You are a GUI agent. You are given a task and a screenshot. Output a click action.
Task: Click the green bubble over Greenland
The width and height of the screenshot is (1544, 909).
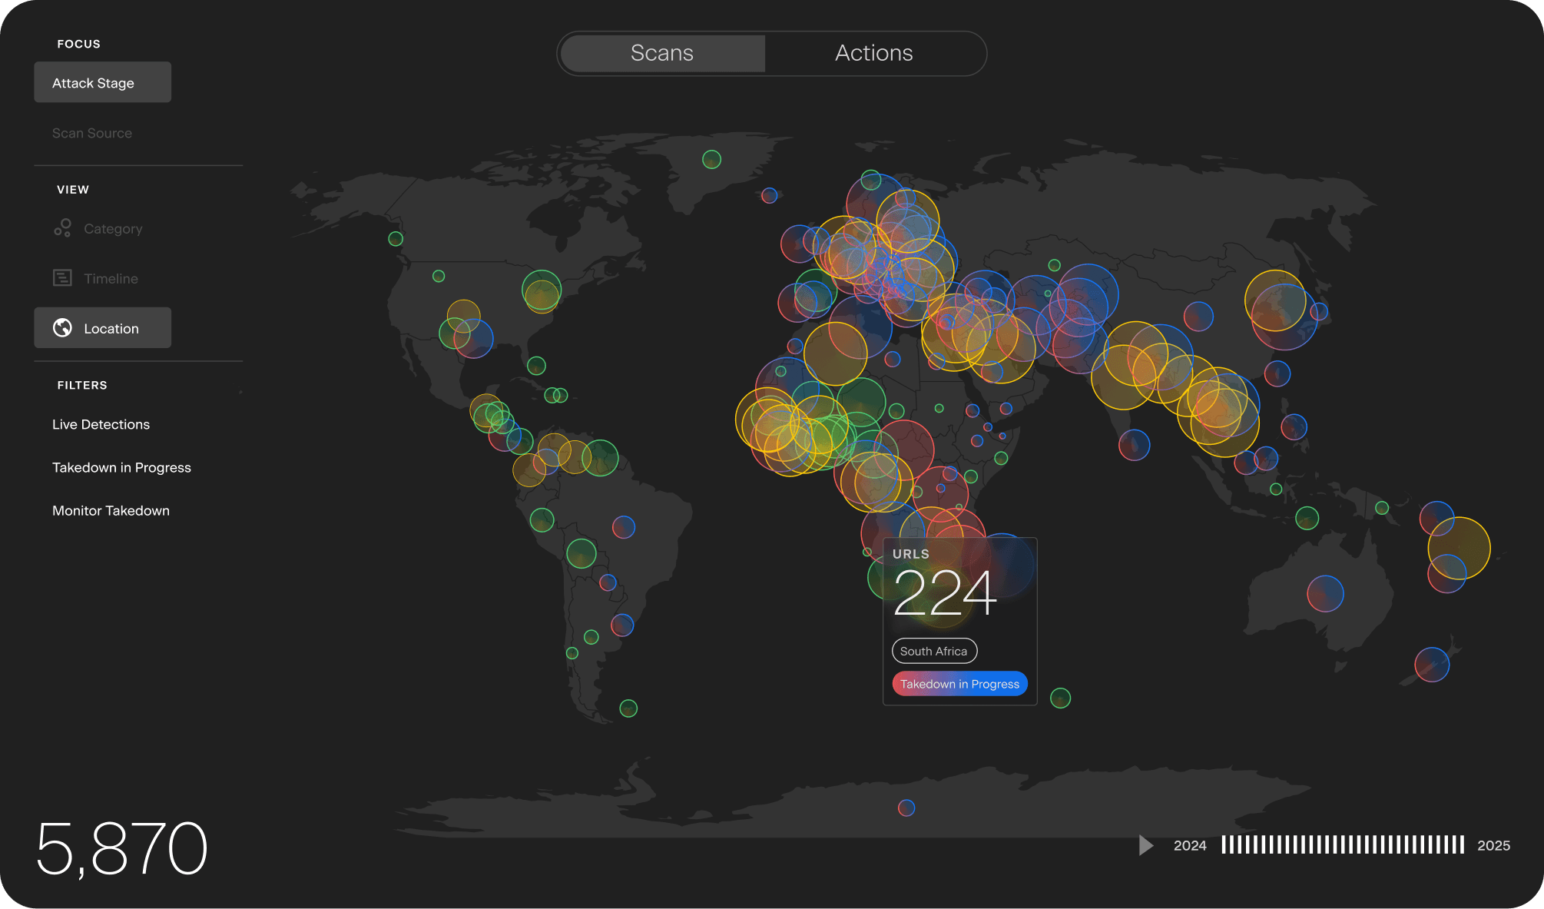click(x=711, y=159)
